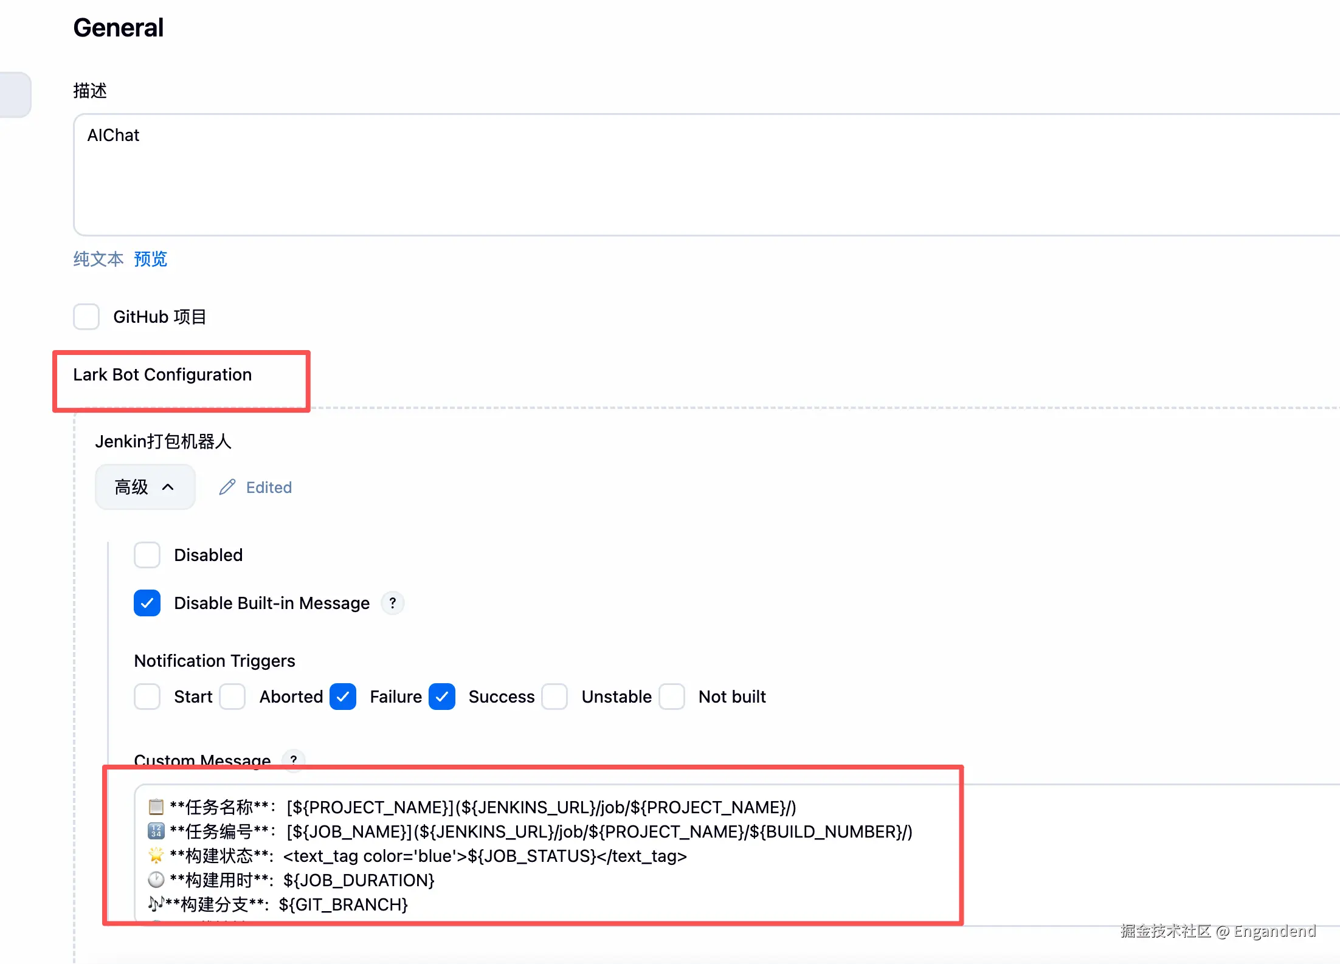Enable the Start notification trigger
Screen dimensions: 1340x964
click(147, 697)
